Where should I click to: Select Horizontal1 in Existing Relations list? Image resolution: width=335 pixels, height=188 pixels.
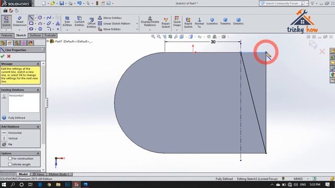(x=16, y=96)
